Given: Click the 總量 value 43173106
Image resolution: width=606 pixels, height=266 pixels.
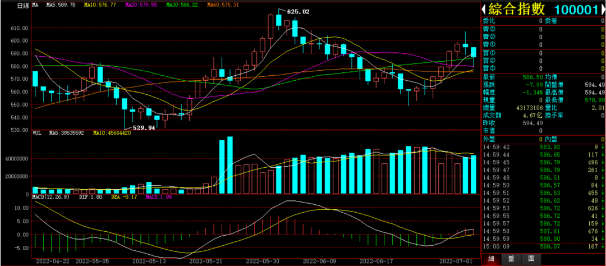Looking at the screenshot, I should 530,107.
